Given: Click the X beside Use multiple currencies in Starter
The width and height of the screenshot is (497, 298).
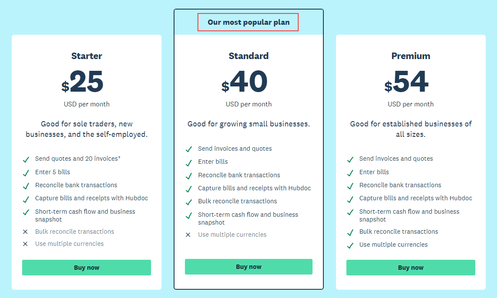Looking at the screenshot, I should (25, 244).
